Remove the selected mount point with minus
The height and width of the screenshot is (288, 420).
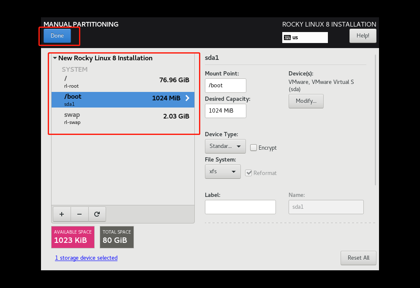pos(79,214)
